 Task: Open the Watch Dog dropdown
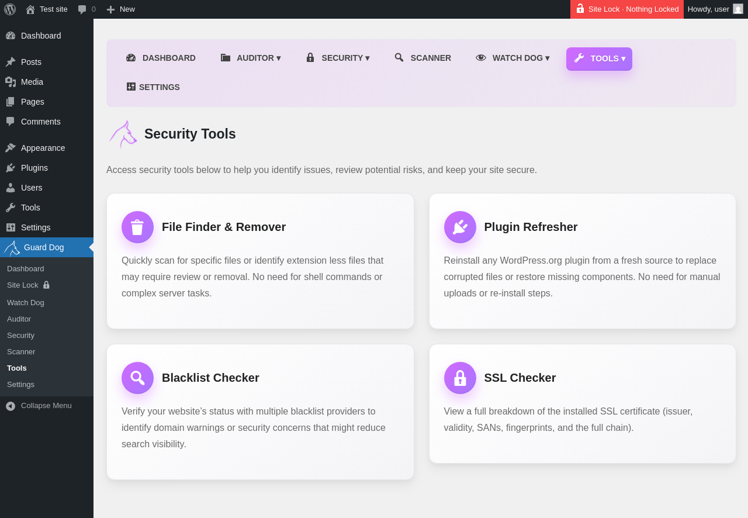click(512, 58)
